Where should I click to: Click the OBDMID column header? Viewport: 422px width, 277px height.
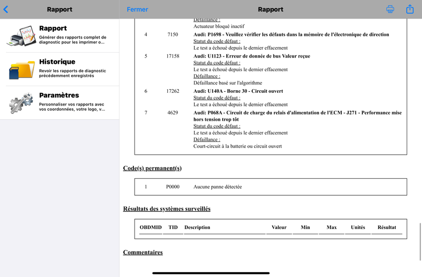click(150, 227)
